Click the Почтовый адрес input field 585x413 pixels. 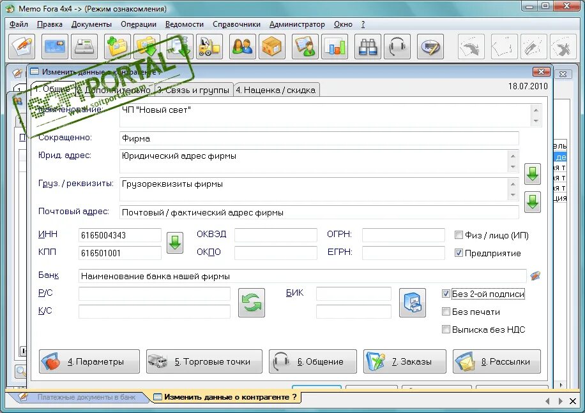point(319,212)
